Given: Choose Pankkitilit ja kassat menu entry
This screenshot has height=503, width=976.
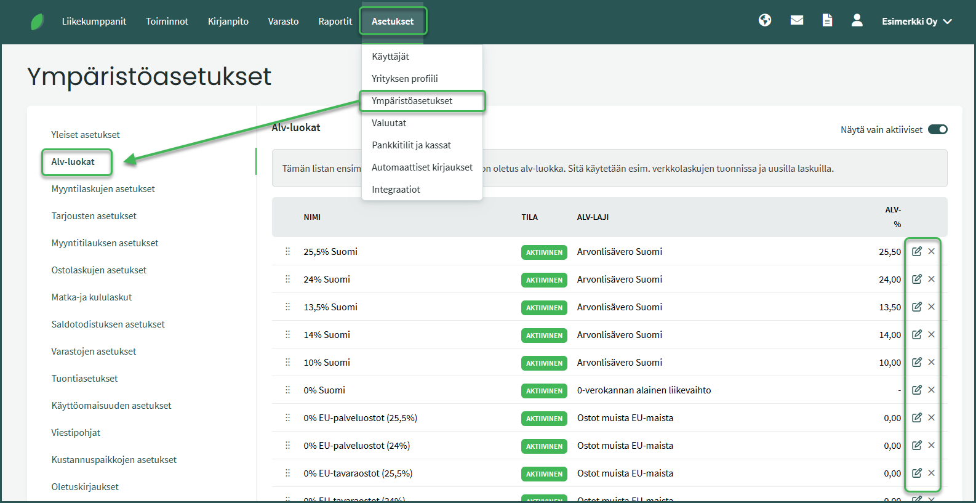Looking at the screenshot, I should (411, 145).
